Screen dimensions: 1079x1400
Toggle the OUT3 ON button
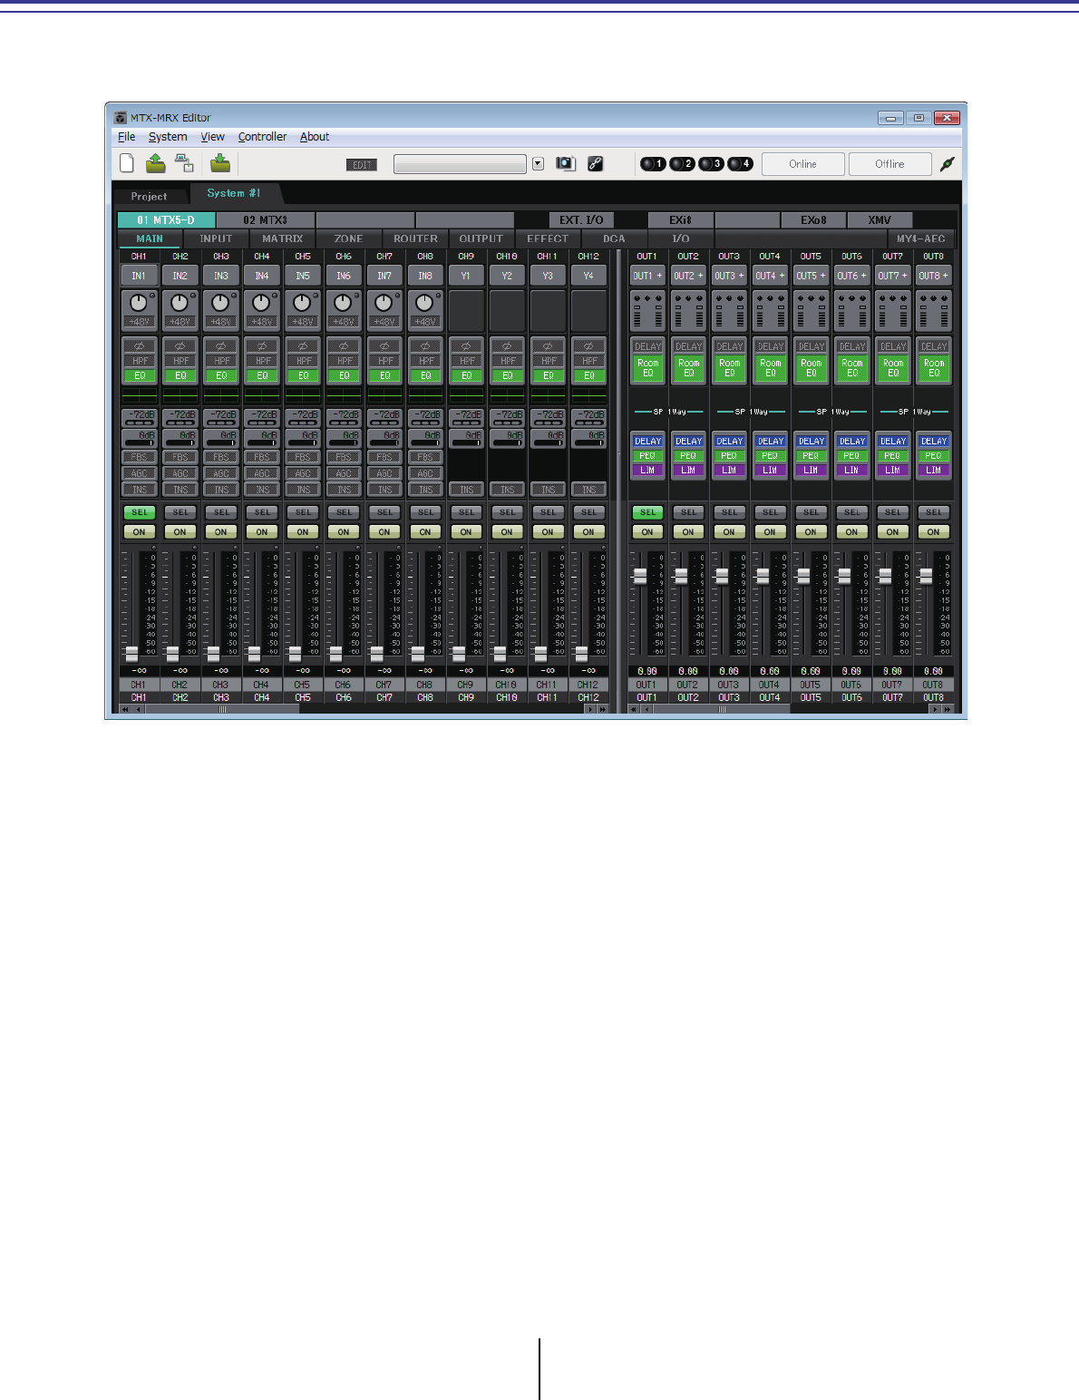tap(729, 532)
